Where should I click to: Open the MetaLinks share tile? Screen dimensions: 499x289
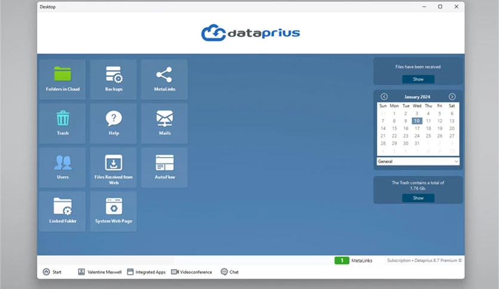point(165,79)
